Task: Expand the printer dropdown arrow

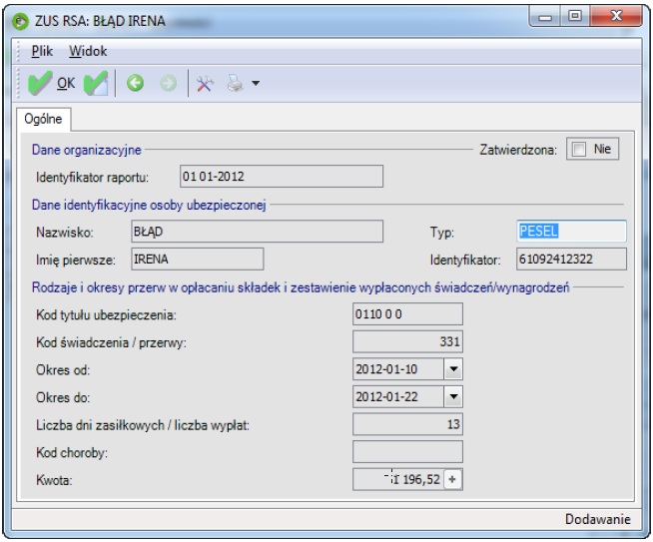Action: (x=256, y=83)
